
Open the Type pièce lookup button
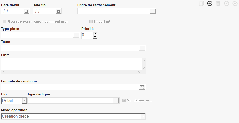click(x=76, y=35)
